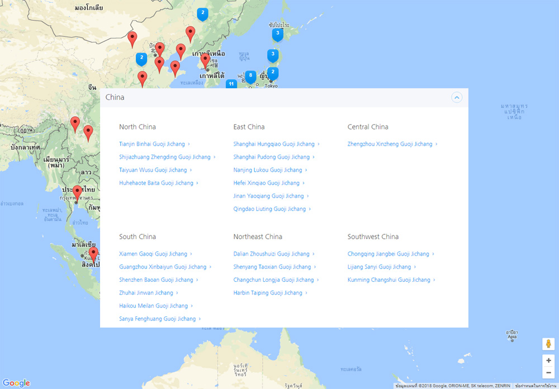The height and width of the screenshot is (389, 559).
Task: Click the China panel header title
Action: [115, 98]
